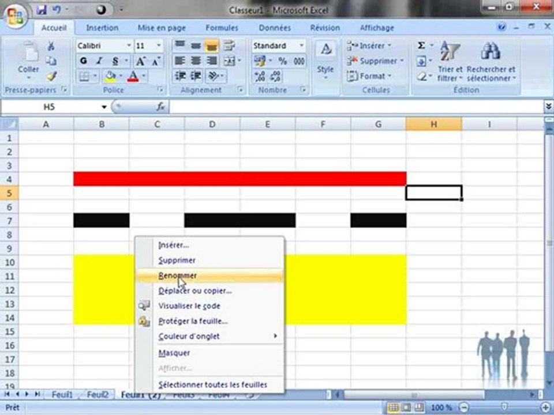Switch to the Formules tab
Image resolution: width=554 pixels, height=415 pixels.
click(x=222, y=28)
